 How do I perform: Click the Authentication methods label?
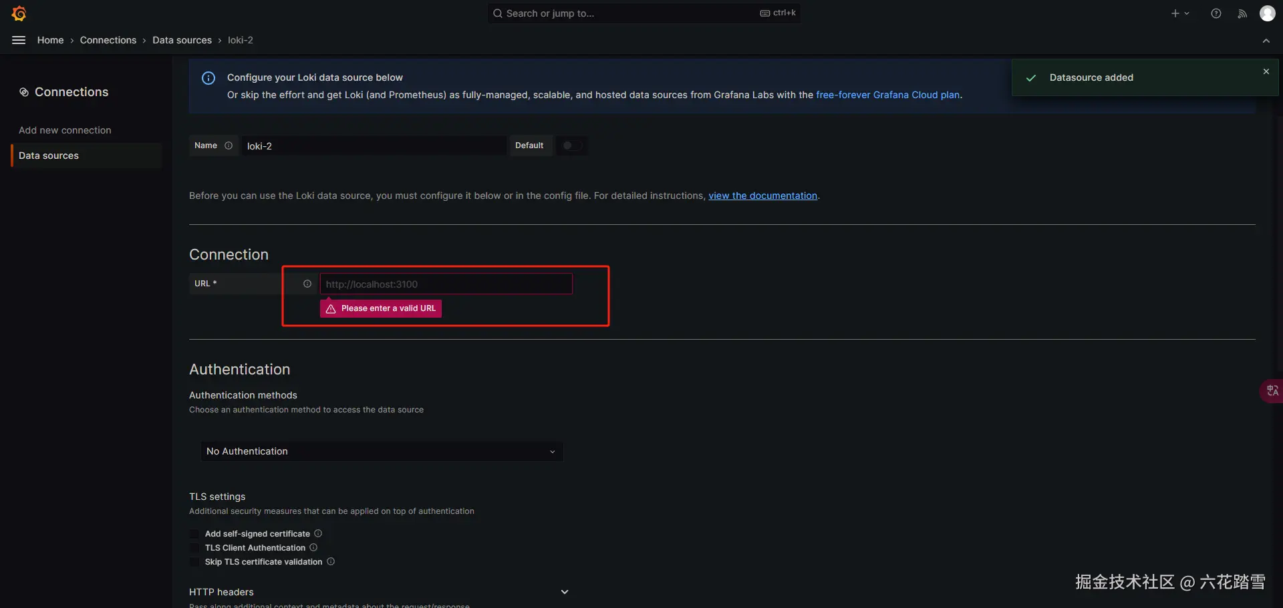pyautogui.click(x=243, y=395)
